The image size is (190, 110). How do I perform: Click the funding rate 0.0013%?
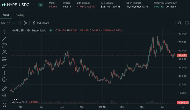coord(159,7)
